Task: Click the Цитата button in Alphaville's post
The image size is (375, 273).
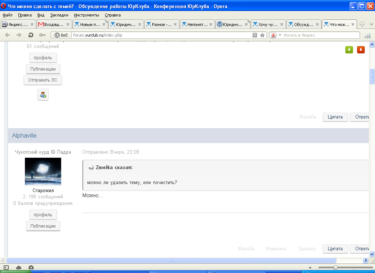Action: click(x=335, y=248)
